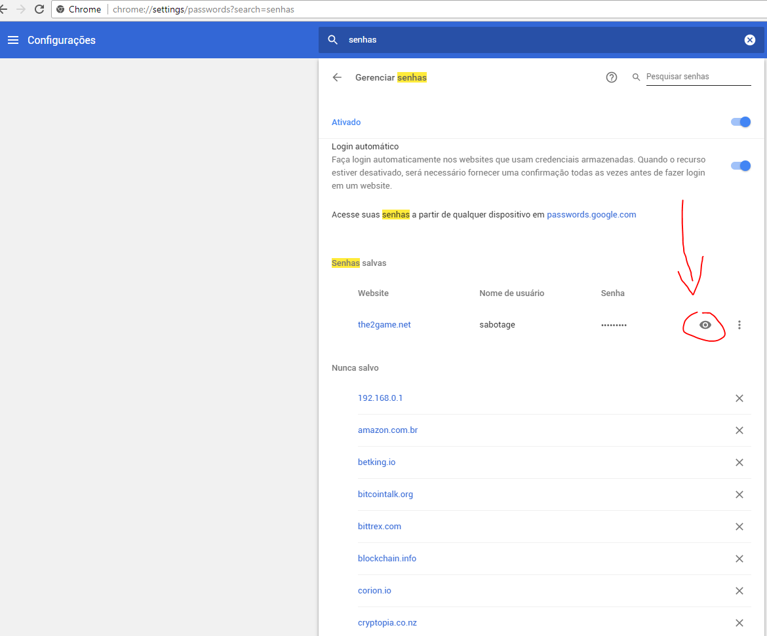Open the corion.io link

click(x=374, y=591)
